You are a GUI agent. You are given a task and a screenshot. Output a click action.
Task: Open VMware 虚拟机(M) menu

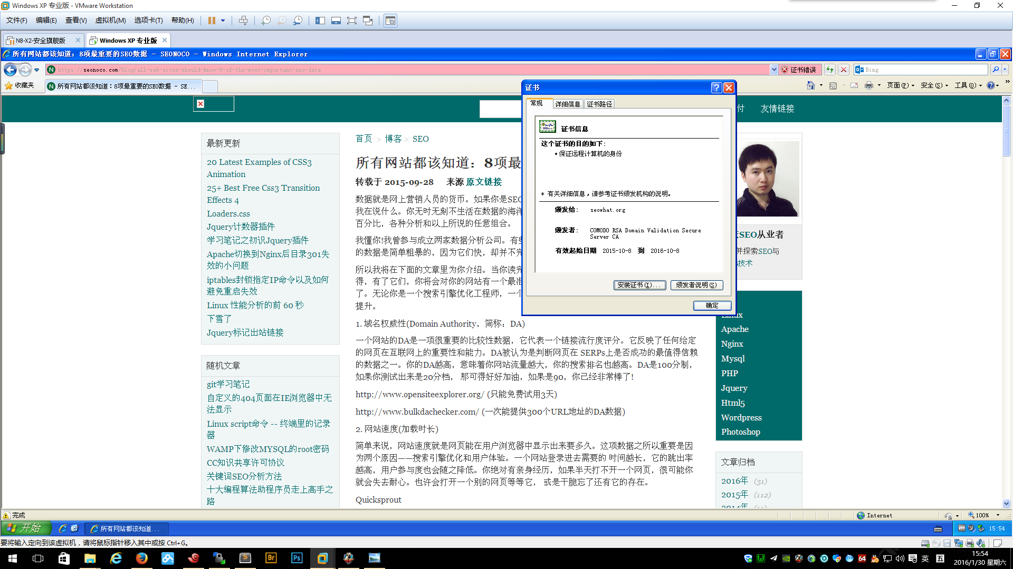(110, 21)
